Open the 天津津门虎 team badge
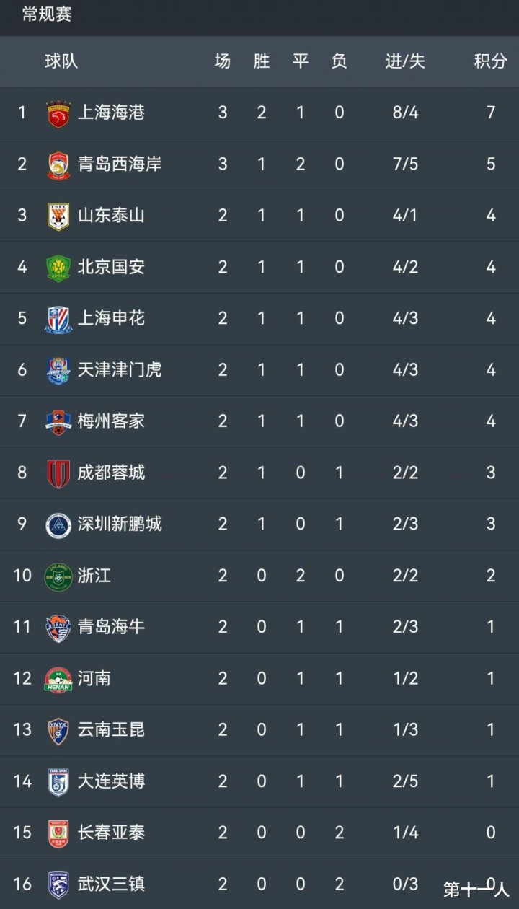The image size is (519, 909). pyautogui.click(x=58, y=370)
